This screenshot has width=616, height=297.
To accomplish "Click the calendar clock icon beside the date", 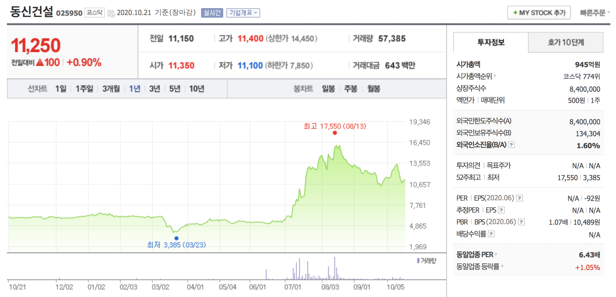I will [x=111, y=13].
